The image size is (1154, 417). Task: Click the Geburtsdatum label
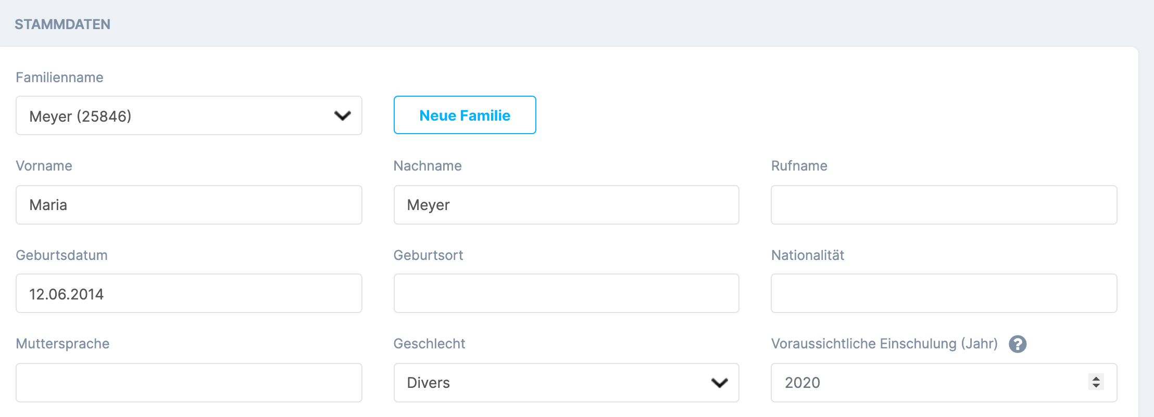61,255
